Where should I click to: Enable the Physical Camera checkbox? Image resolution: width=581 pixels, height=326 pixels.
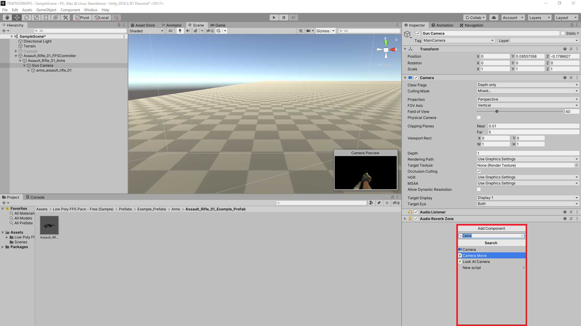tap(479, 117)
